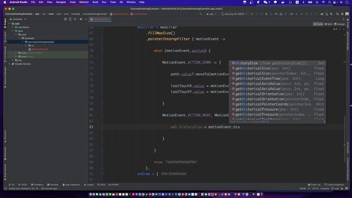Collapse the app module node
The height and width of the screenshot is (198, 352).
click(10, 24)
